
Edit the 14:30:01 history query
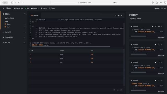click(159, 62)
